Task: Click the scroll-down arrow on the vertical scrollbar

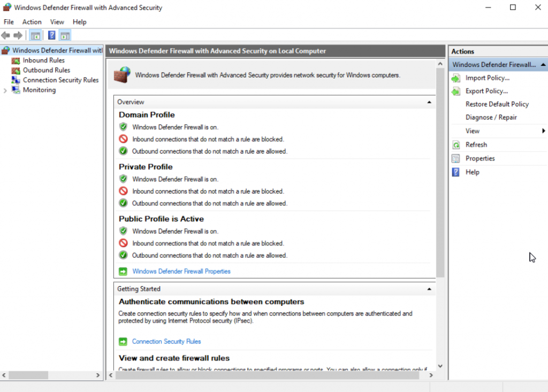Action: click(x=440, y=366)
